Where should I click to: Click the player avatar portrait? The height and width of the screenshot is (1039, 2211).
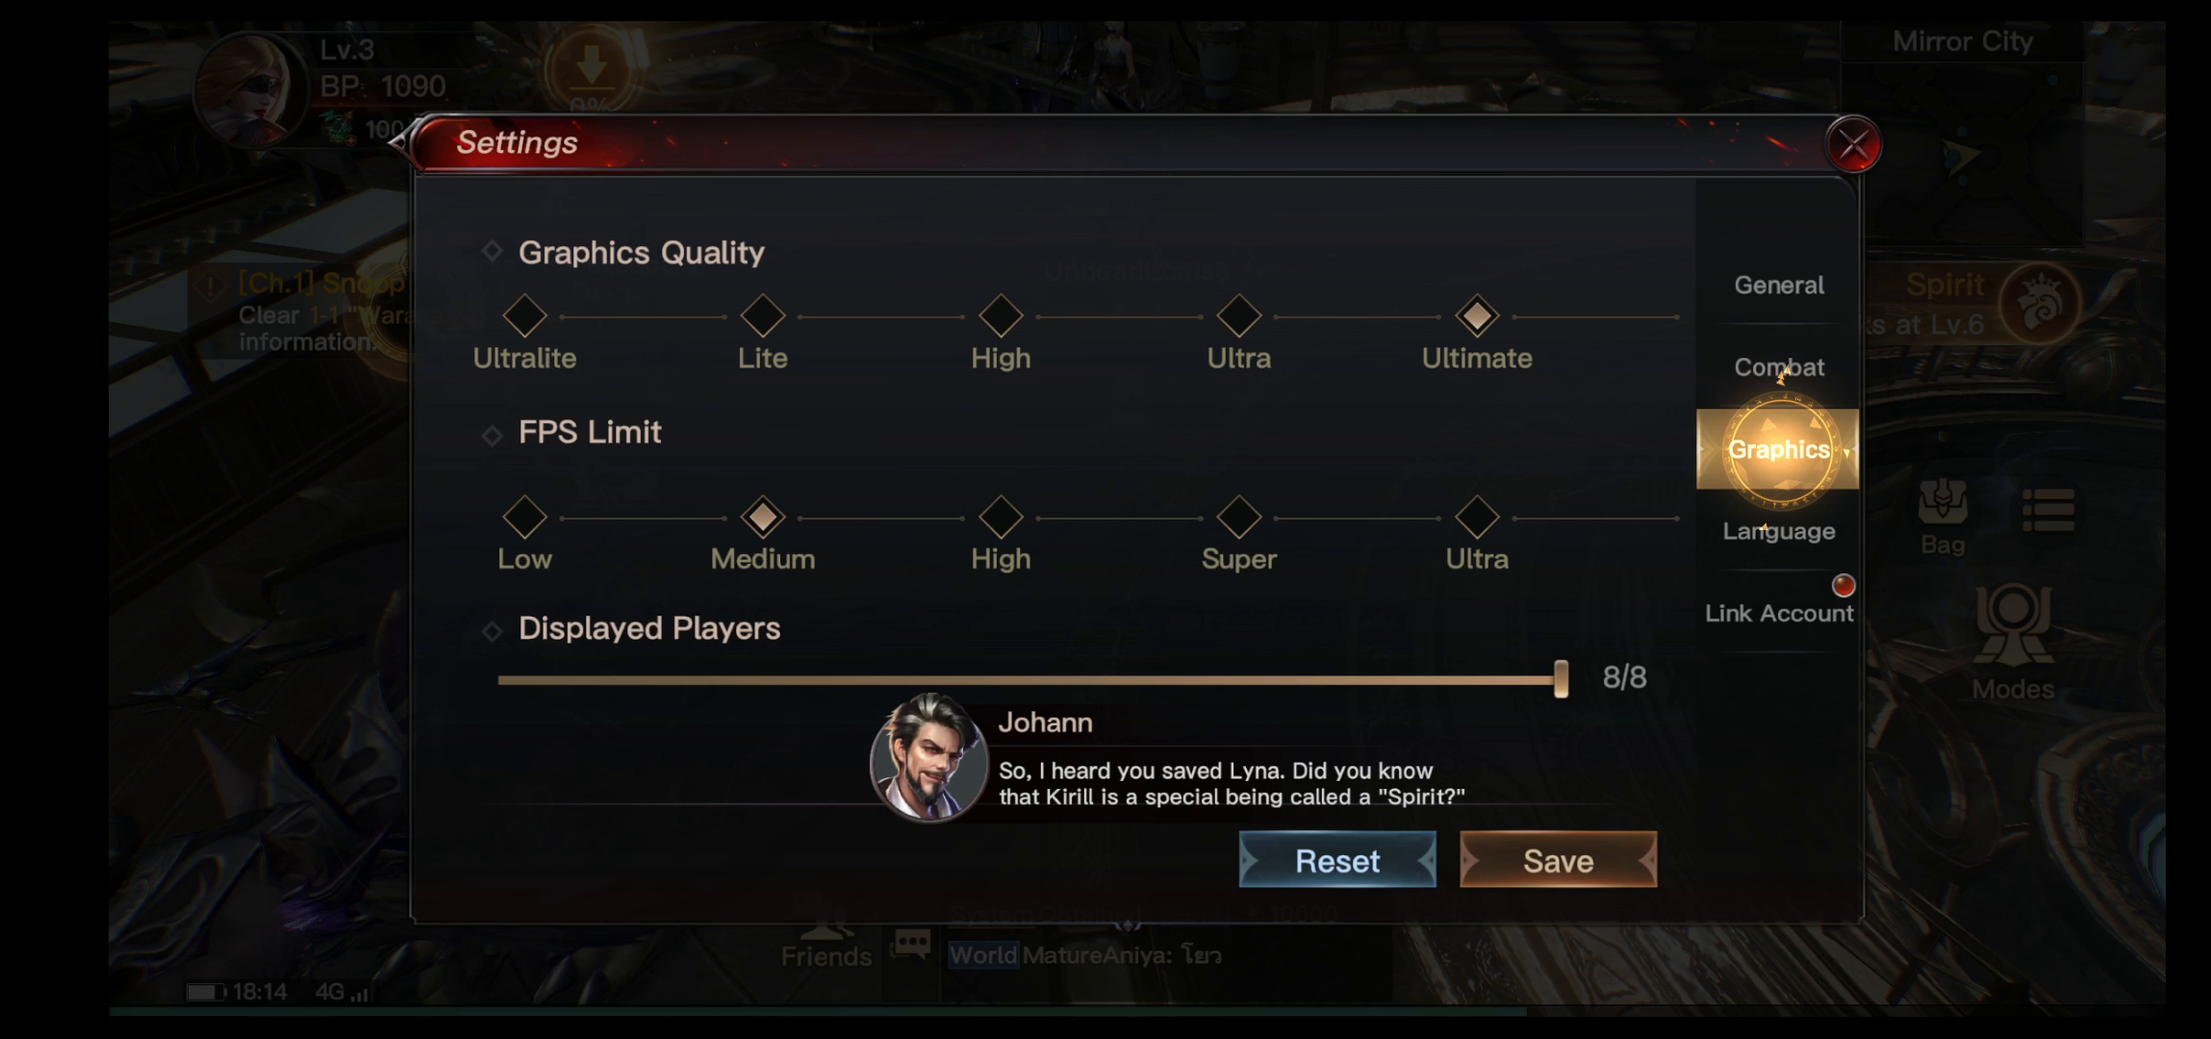(252, 89)
